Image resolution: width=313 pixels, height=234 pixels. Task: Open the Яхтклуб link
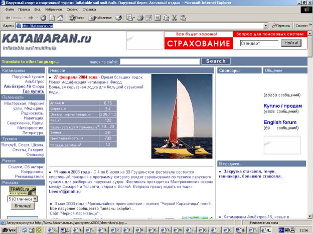[x=9, y=145]
